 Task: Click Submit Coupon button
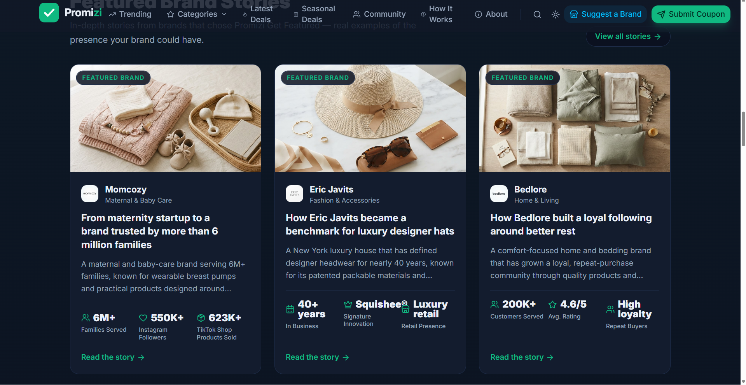tap(691, 14)
